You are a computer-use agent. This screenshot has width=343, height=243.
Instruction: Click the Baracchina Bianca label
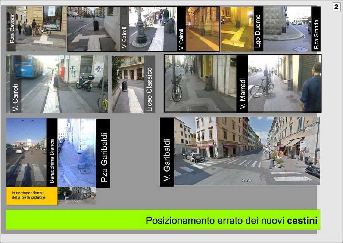pos(52,152)
